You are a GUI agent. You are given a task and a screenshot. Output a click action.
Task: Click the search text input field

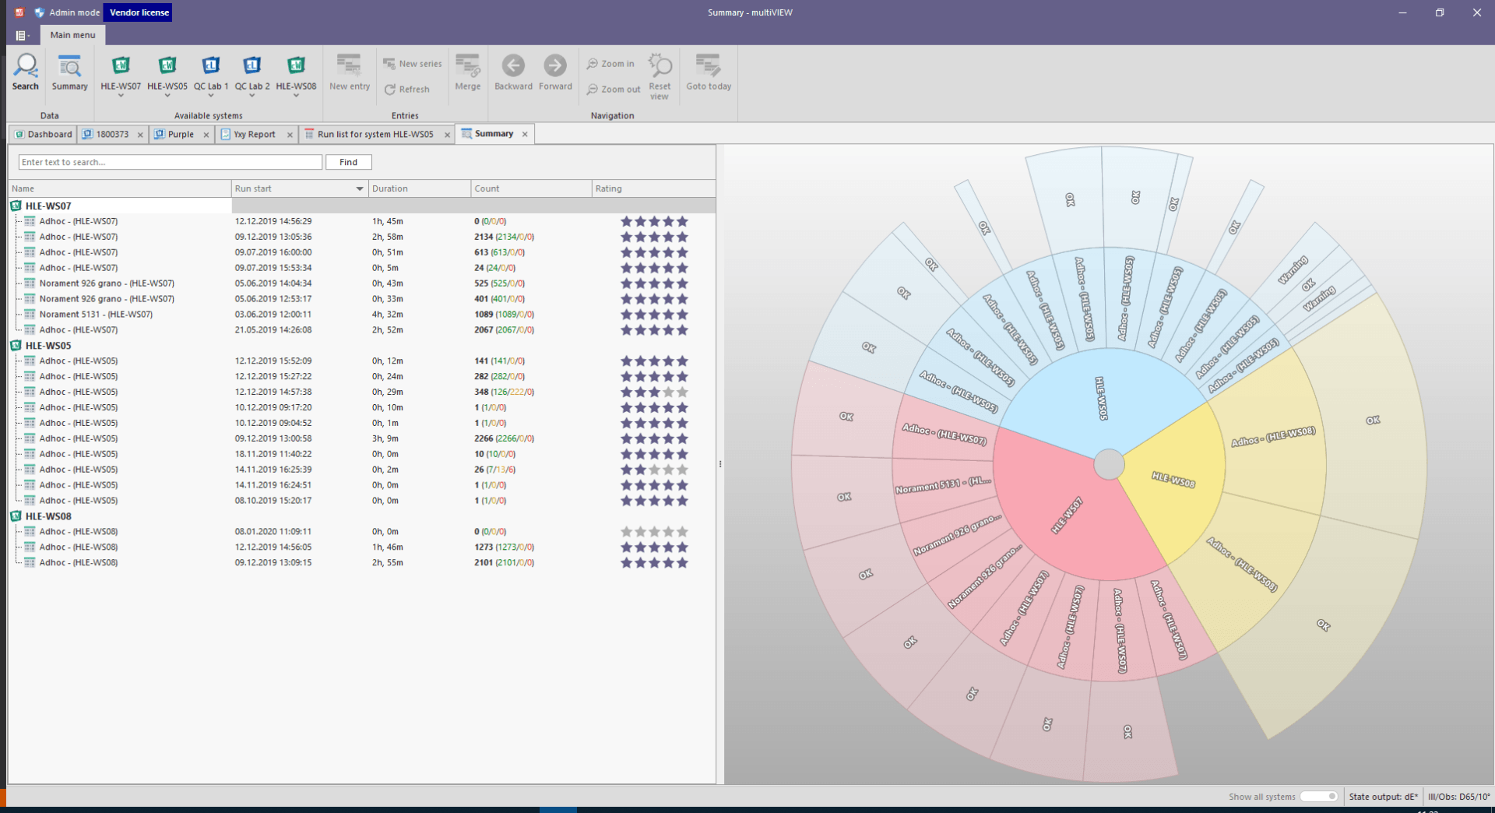point(170,162)
